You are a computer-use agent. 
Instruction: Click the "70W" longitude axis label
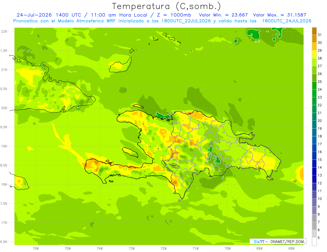(x=228, y=248)
